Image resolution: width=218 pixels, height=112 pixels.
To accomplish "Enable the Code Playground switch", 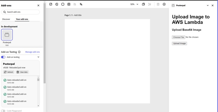I will pos(3,111).
